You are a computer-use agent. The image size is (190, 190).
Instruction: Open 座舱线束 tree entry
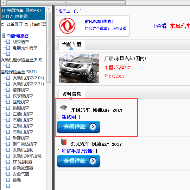(21, 102)
